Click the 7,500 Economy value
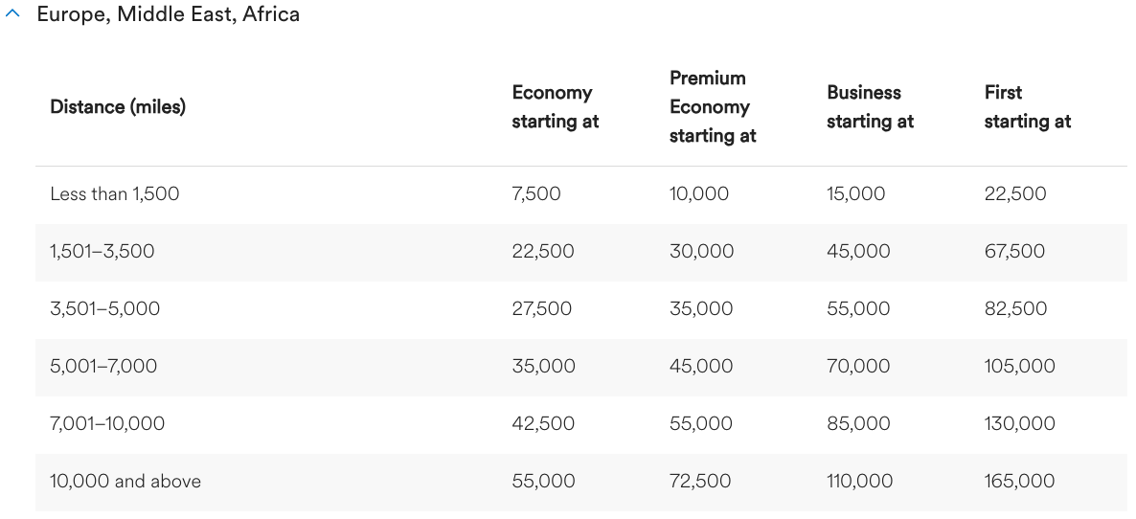1136x519 pixels. pos(536,194)
